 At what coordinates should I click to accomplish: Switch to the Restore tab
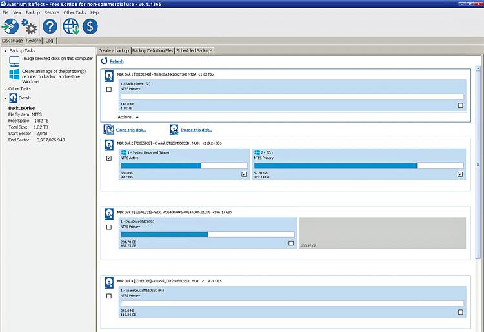coord(34,41)
